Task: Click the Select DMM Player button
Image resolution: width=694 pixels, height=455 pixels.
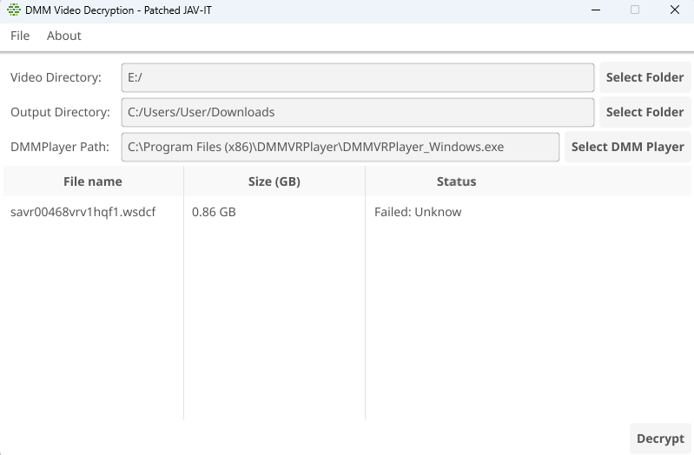Action: point(628,147)
